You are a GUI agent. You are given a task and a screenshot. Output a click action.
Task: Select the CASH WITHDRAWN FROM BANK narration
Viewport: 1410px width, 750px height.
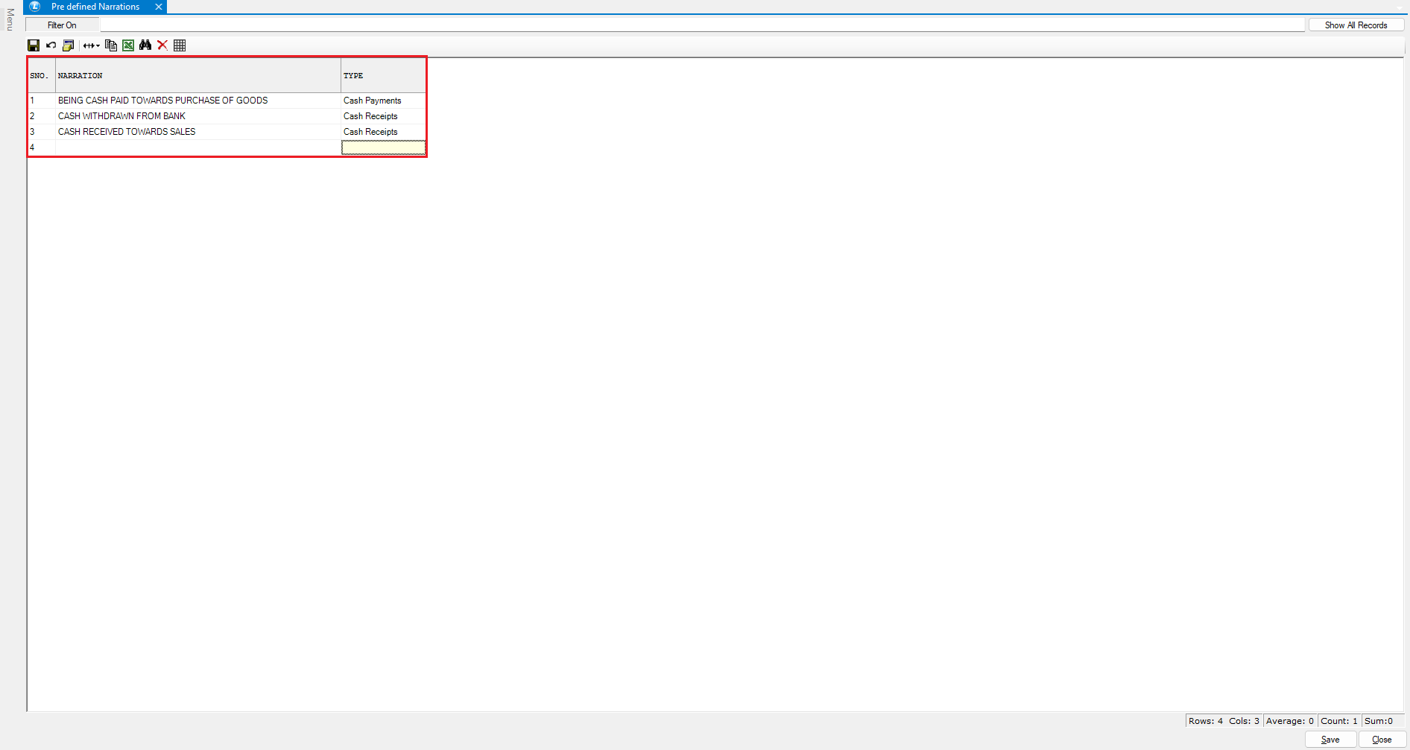[x=122, y=116]
